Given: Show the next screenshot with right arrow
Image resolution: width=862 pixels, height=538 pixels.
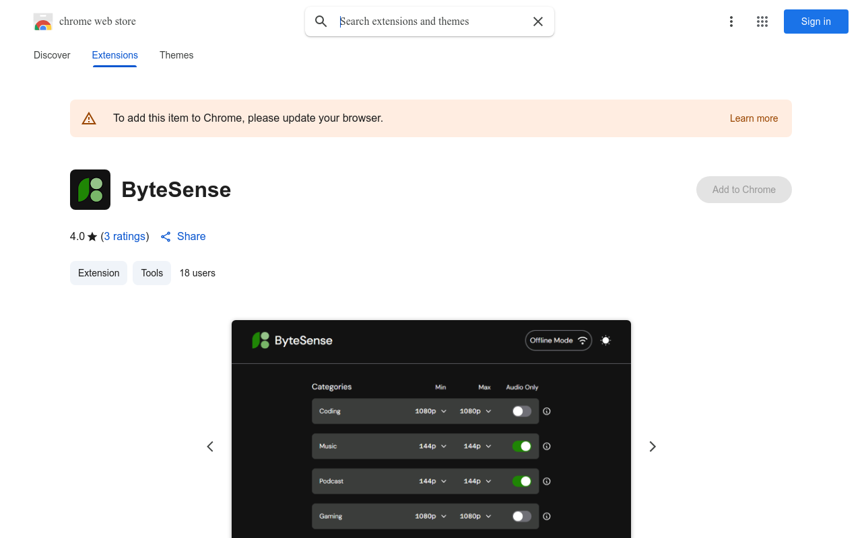Looking at the screenshot, I should 652,447.
